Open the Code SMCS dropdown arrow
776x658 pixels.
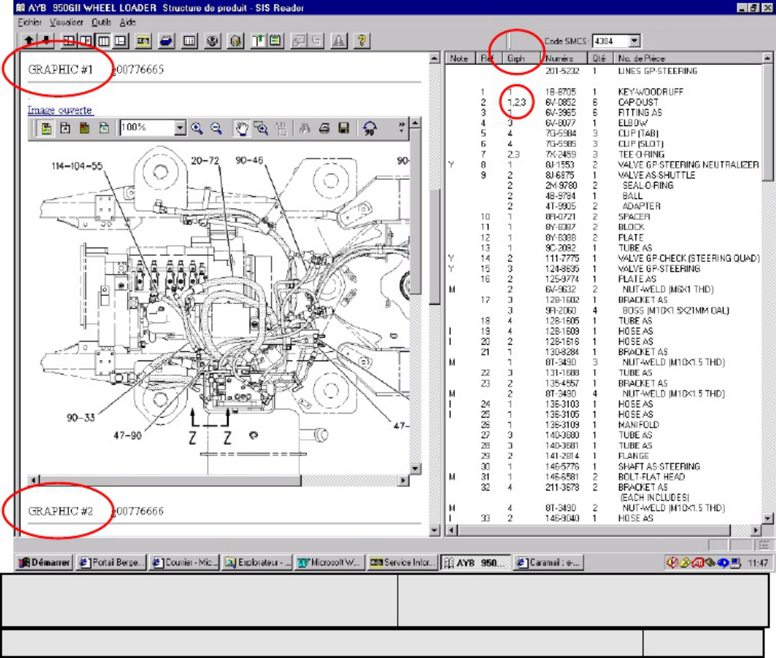(635, 41)
